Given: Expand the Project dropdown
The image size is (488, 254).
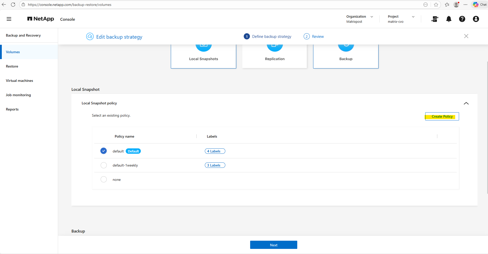Looking at the screenshot, I should click(x=413, y=17).
